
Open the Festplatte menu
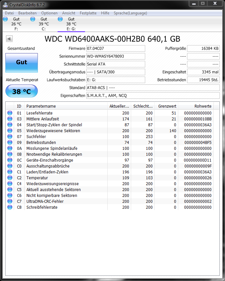88,13
